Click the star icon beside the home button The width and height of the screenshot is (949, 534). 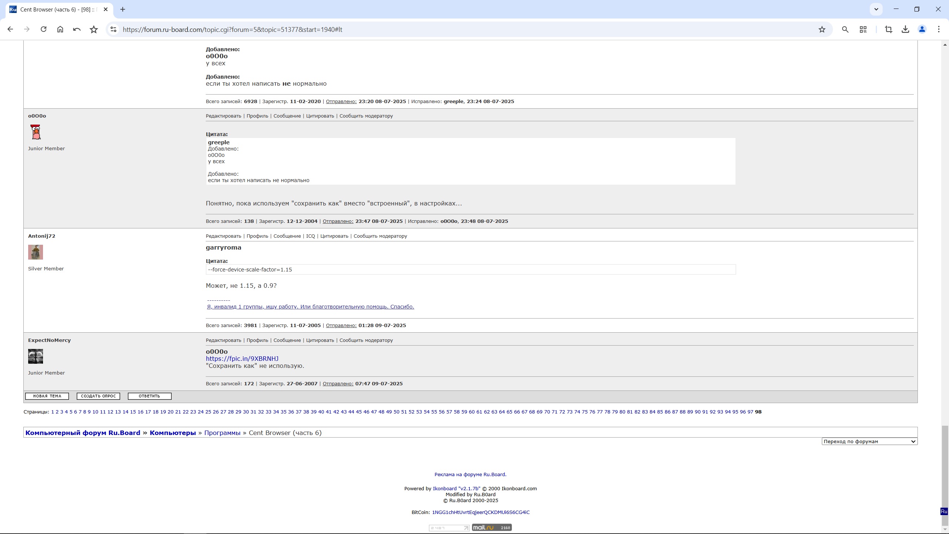[x=94, y=29]
